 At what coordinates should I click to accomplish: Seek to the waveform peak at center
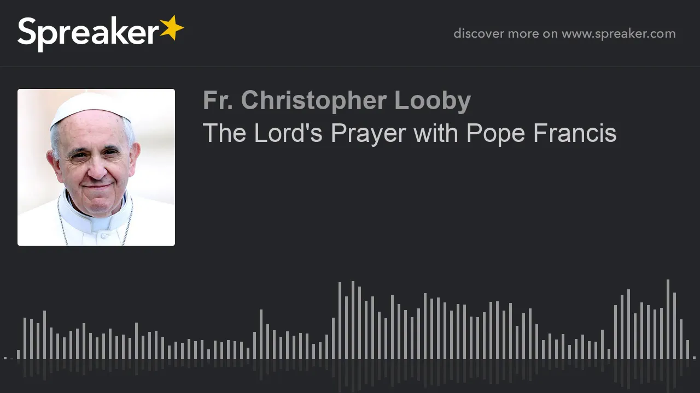[x=353, y=320]
